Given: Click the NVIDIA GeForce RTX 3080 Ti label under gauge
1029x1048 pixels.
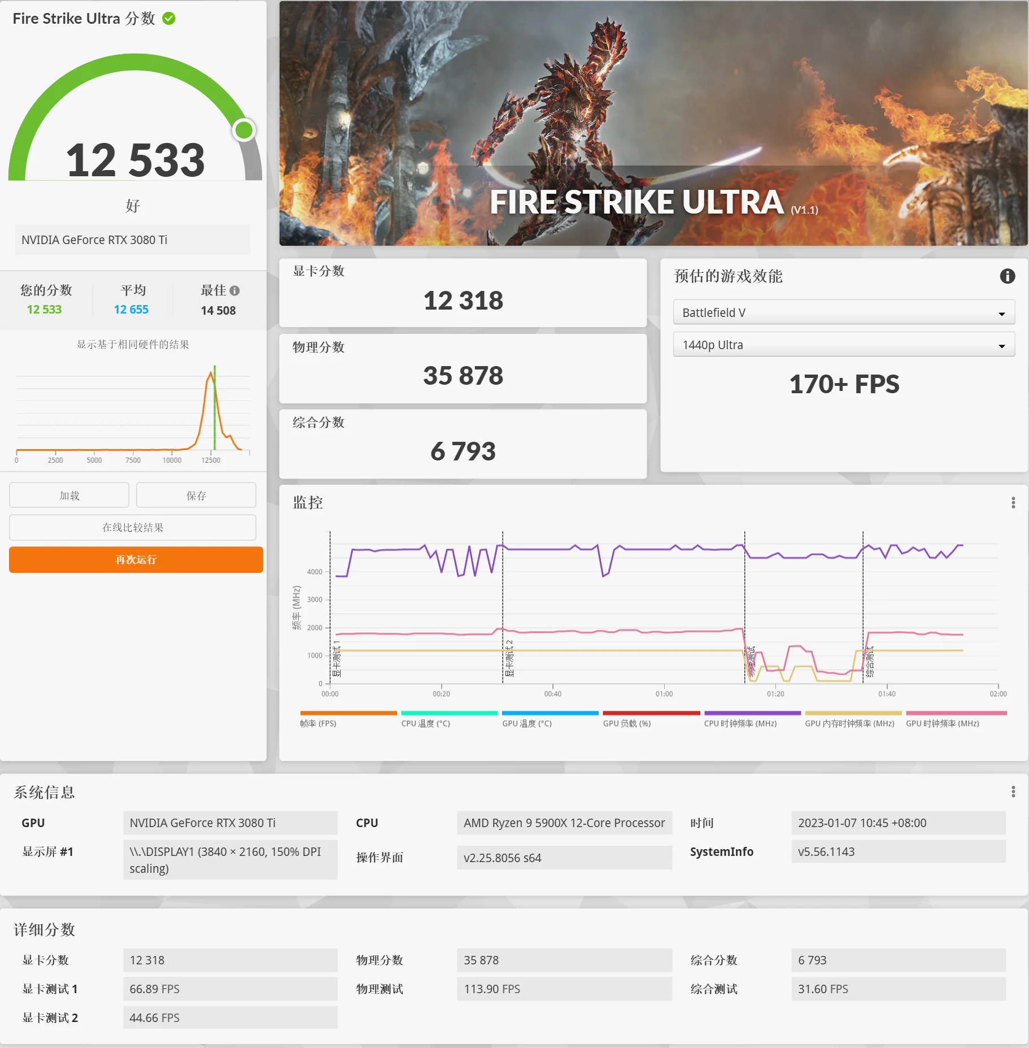Looking at the screenshot, I should [133, 240].
